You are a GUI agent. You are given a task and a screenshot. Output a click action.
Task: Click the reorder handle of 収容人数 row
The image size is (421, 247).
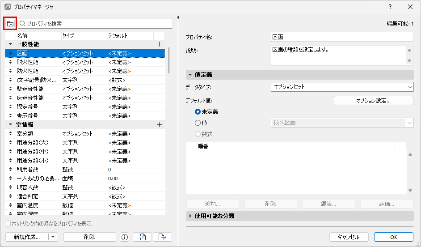click(10, 187)
